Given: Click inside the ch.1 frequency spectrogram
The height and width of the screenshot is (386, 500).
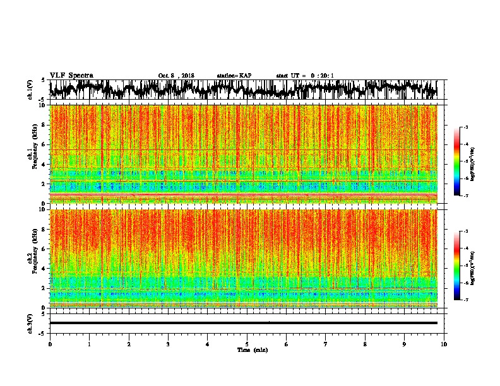Looking at the screenshot, I should coord(244,154).
